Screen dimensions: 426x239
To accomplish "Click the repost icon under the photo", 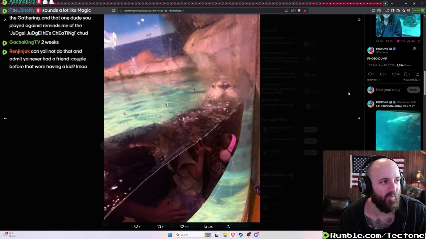I will (159, 226).
